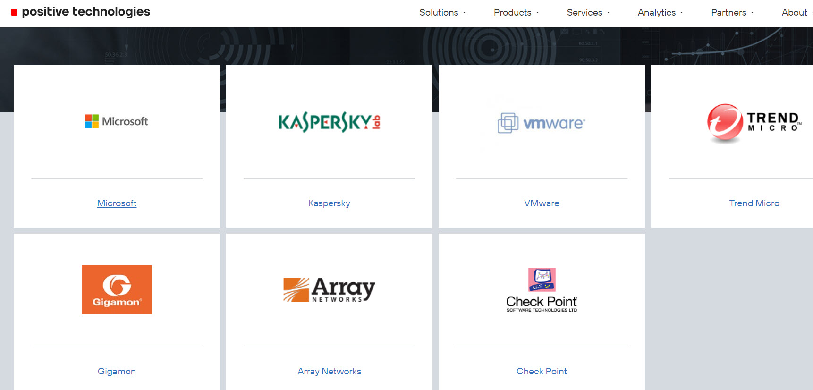Visit the Check Point text link

pos(542,371)
